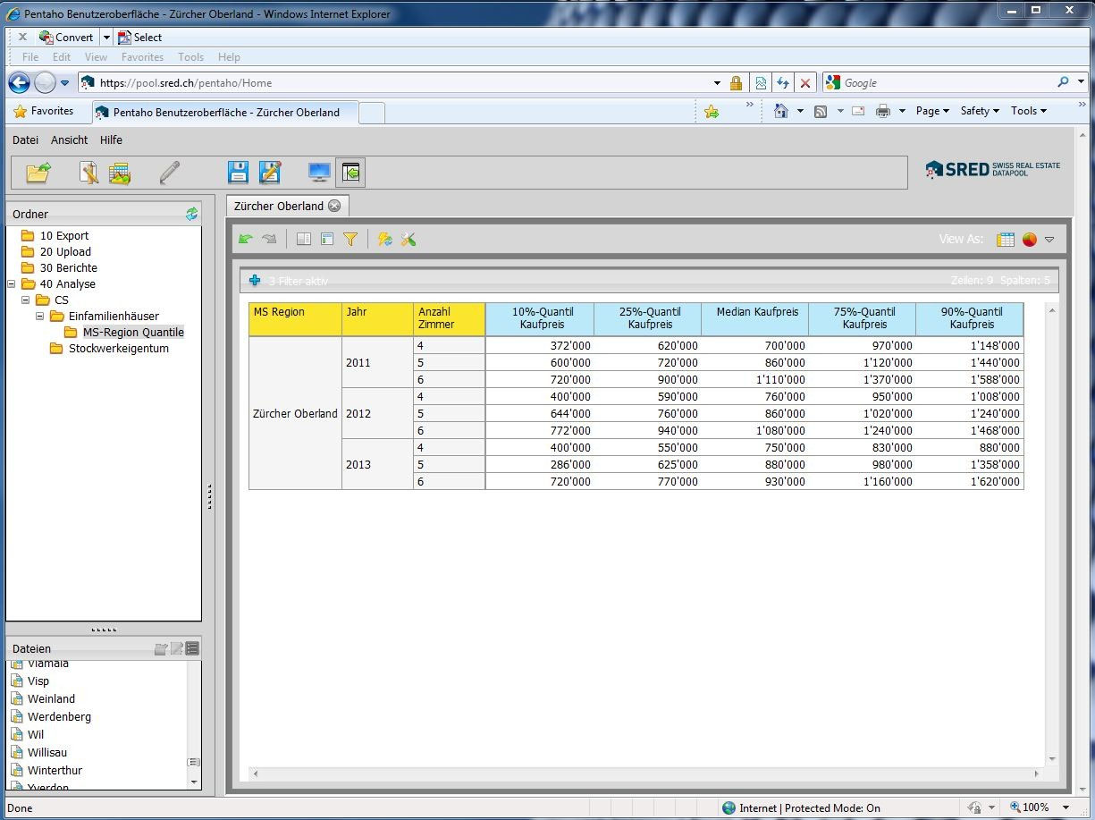Click the report settings wrench icon

coord(409,239)
